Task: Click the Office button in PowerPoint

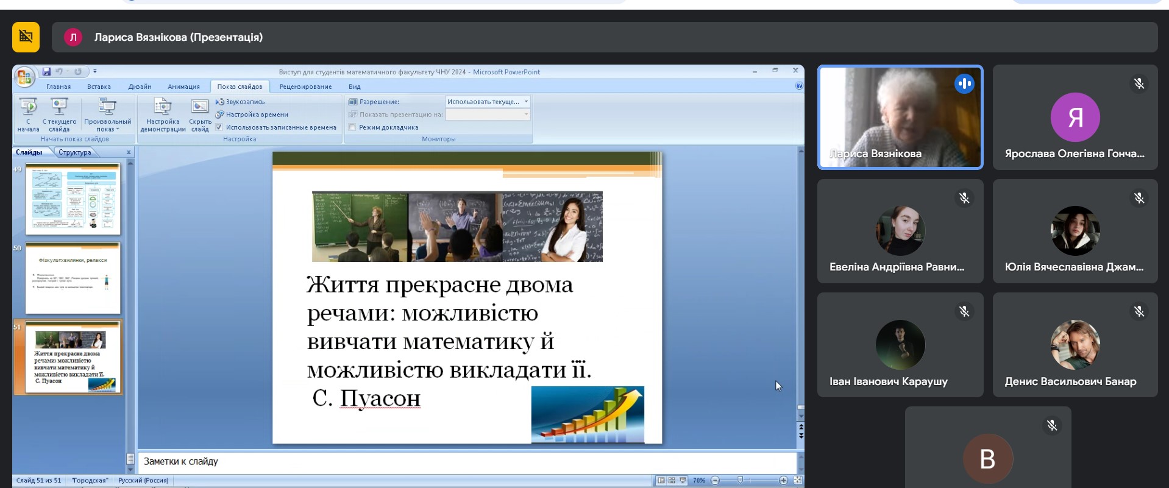Action: tap(24, 77)
